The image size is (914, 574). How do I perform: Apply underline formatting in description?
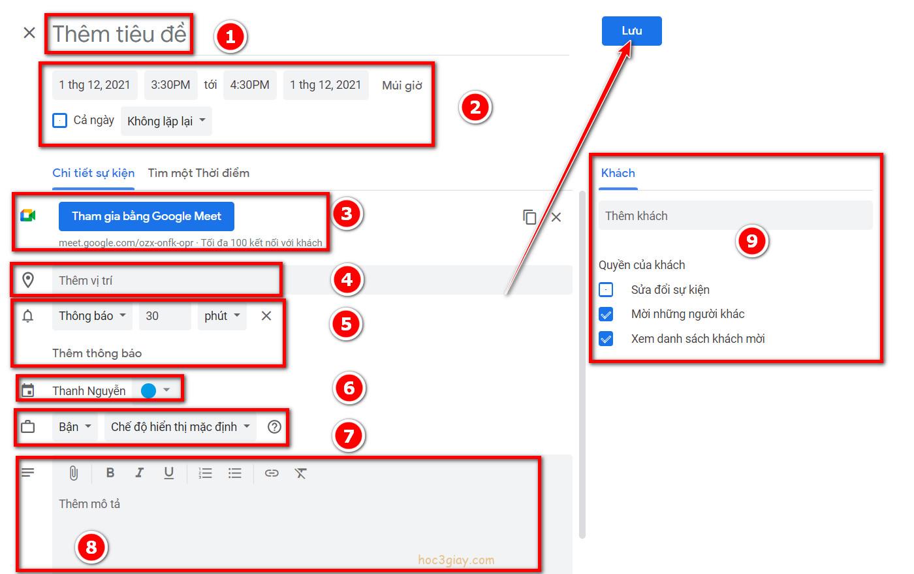168,473
